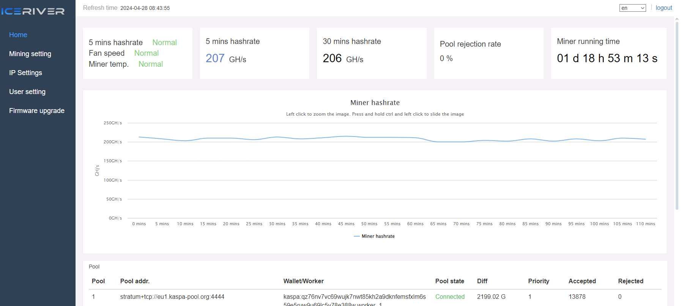Click the 207 GH/s hashrate value

pos(226,58)
